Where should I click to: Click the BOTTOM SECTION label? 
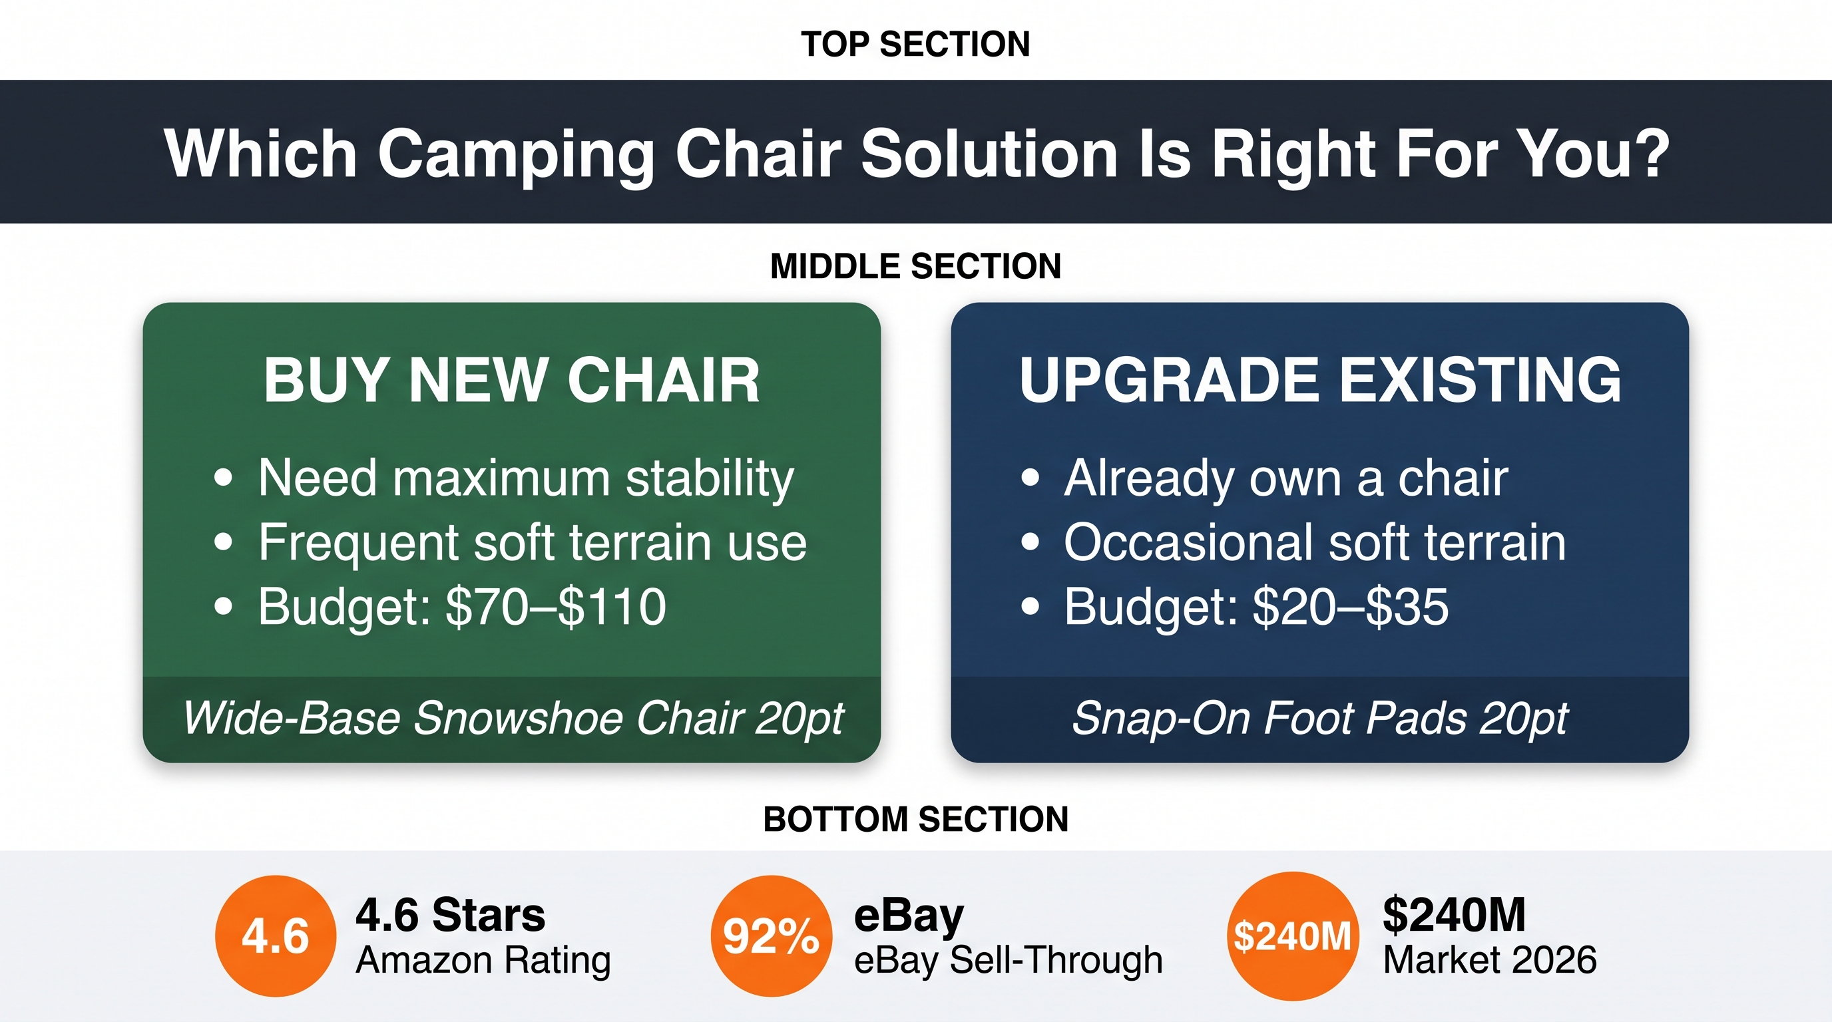[916, 820]
